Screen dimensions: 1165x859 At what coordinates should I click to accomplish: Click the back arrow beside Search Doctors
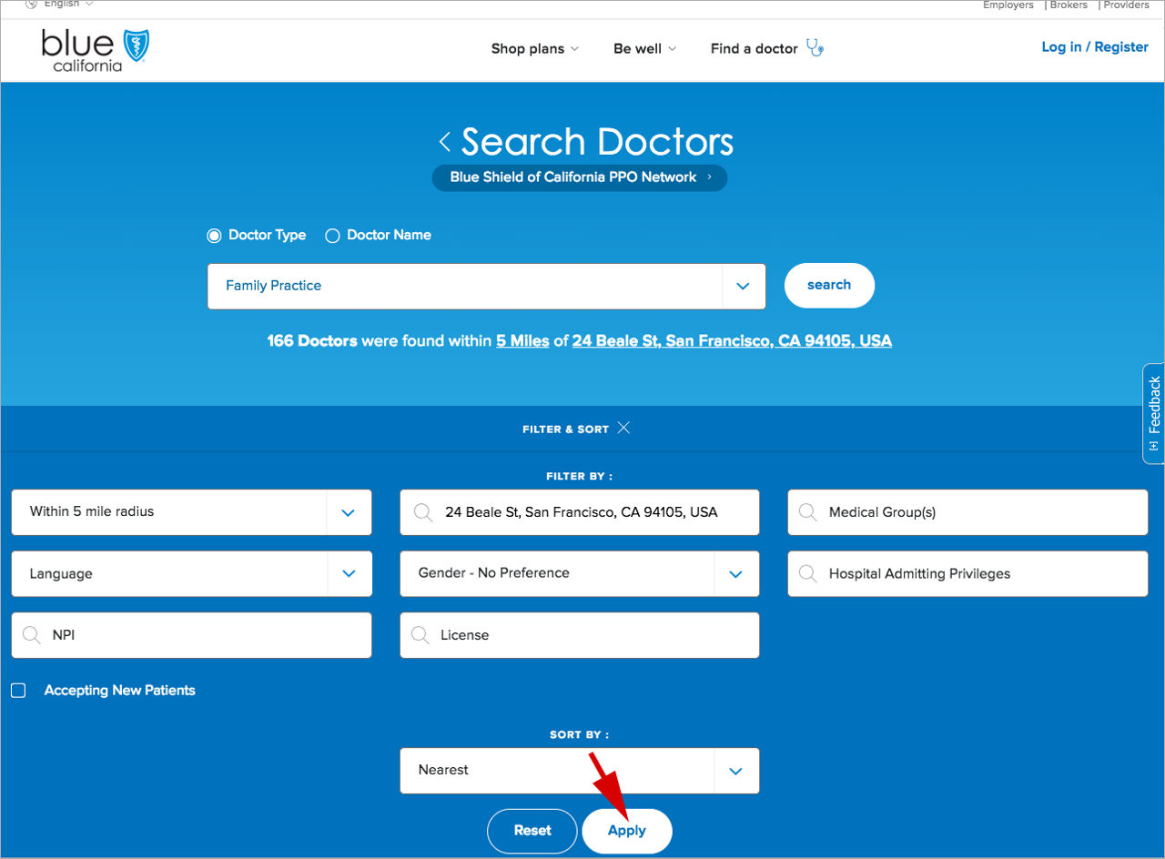pos(445,142)
